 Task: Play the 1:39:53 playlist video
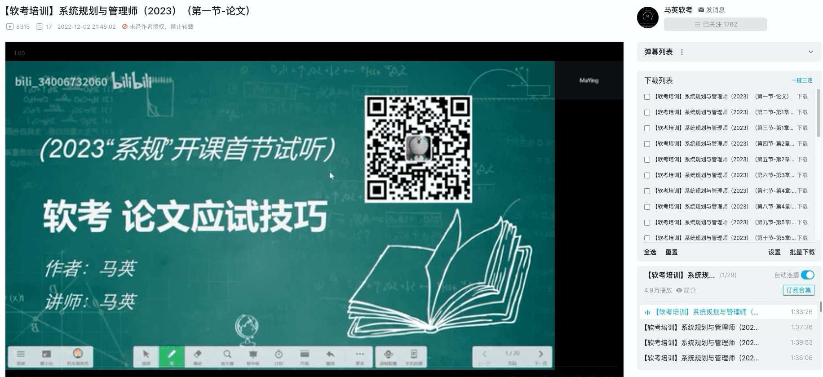728,342
